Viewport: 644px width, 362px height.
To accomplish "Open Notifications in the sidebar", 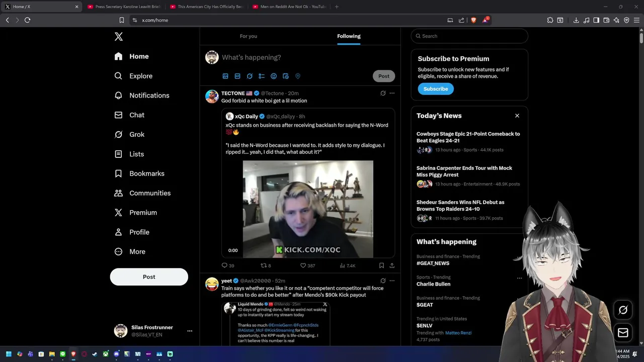I will (141, 96).
